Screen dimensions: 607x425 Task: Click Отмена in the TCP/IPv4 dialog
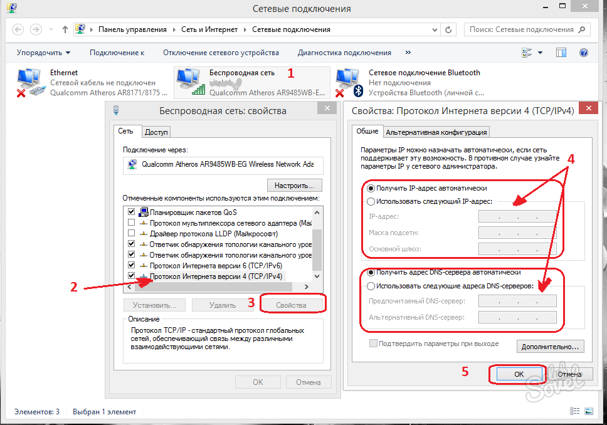click(x=569, y=374)
